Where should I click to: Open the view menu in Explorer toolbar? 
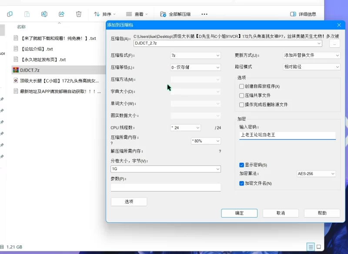(137, 14)
